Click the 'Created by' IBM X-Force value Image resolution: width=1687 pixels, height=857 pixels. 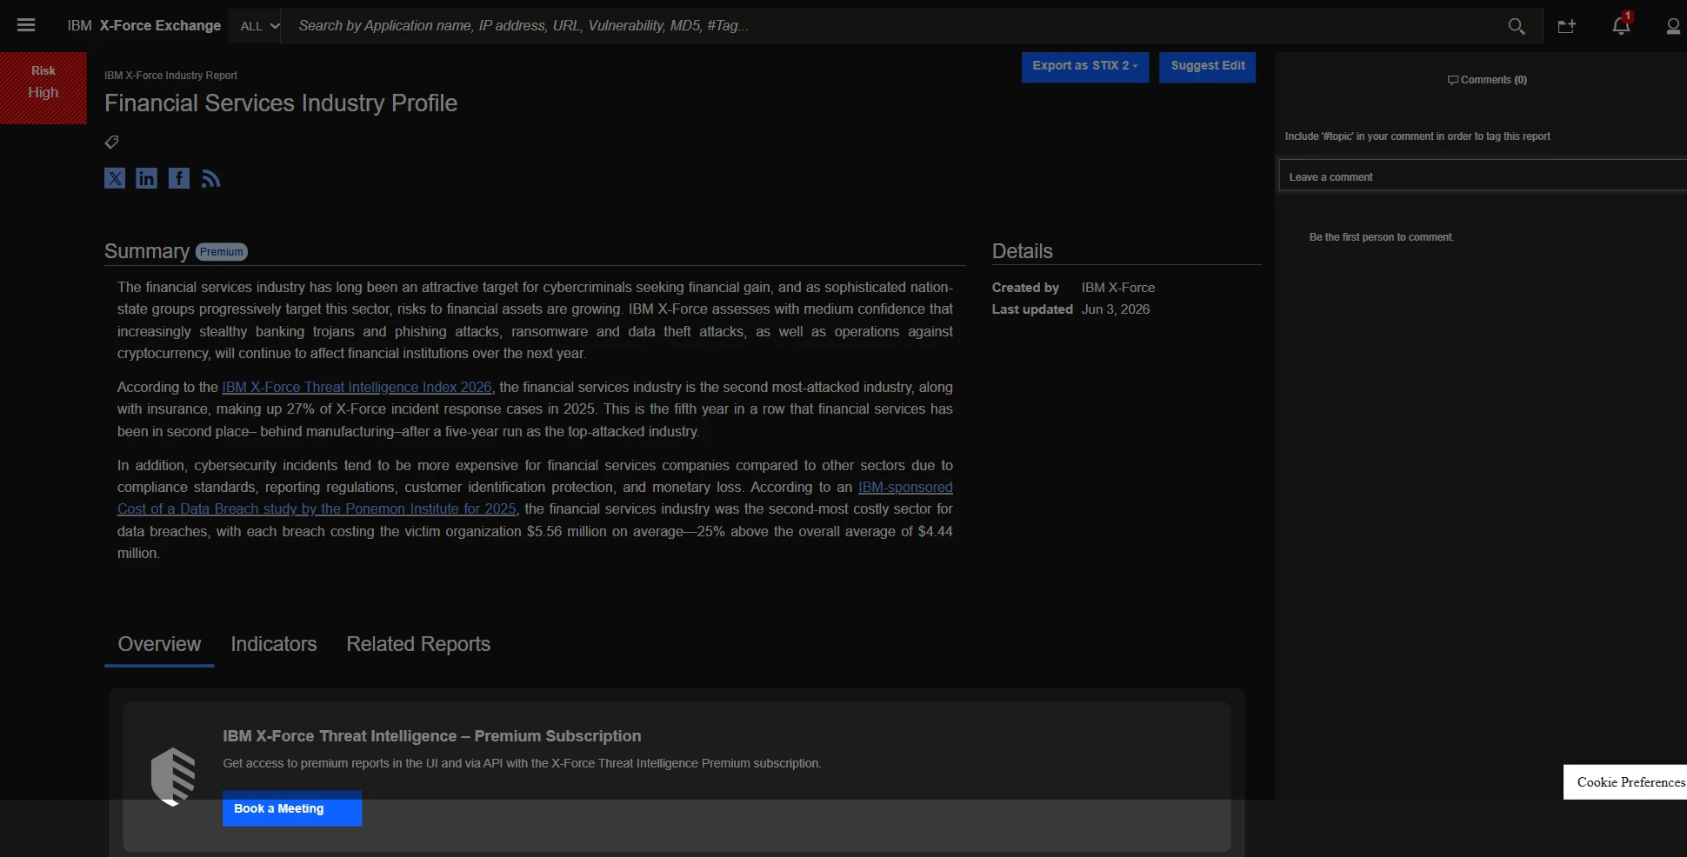1118,288
